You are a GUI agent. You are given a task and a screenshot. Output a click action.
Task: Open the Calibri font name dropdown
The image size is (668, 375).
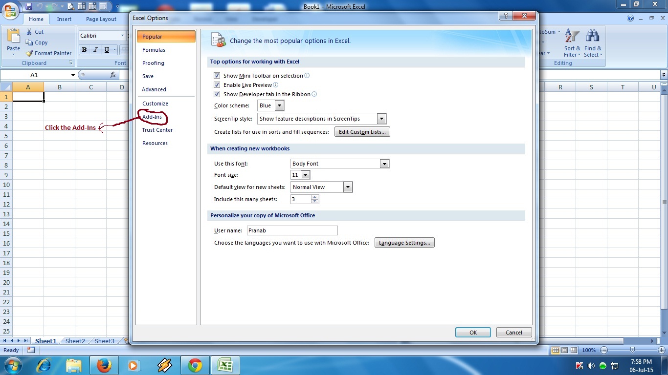coord(122,36)
